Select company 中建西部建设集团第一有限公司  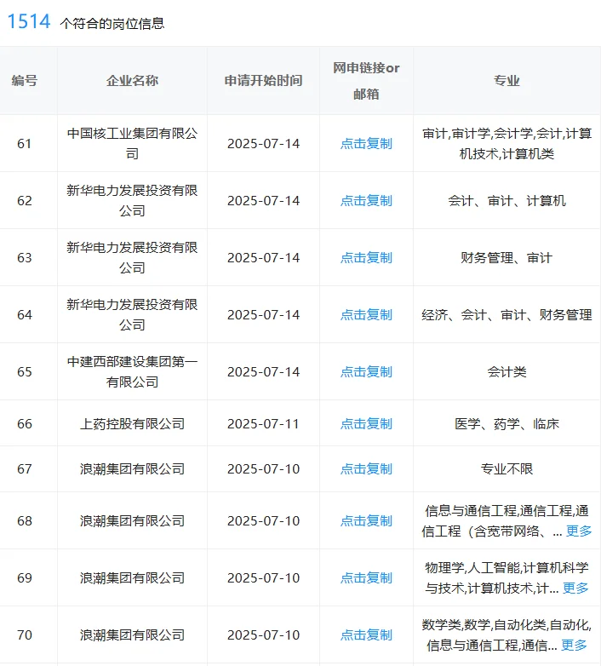(132, 372)
